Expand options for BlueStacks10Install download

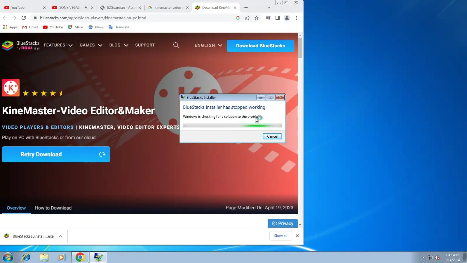click(61, 236)
